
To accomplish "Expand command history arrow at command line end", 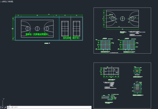I will pyautogui.click(x=91, y=108).
